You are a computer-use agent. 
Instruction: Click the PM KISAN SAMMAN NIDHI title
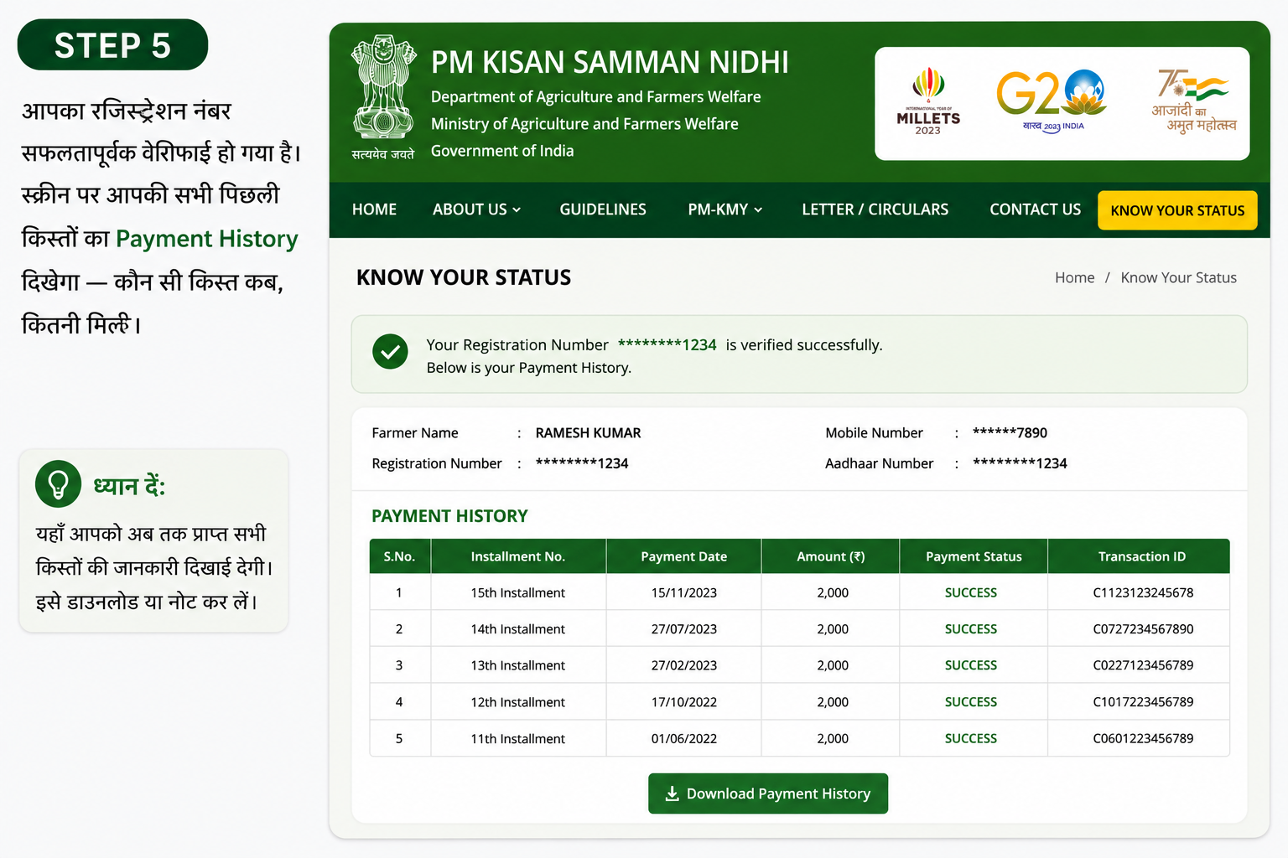(610, 63)
